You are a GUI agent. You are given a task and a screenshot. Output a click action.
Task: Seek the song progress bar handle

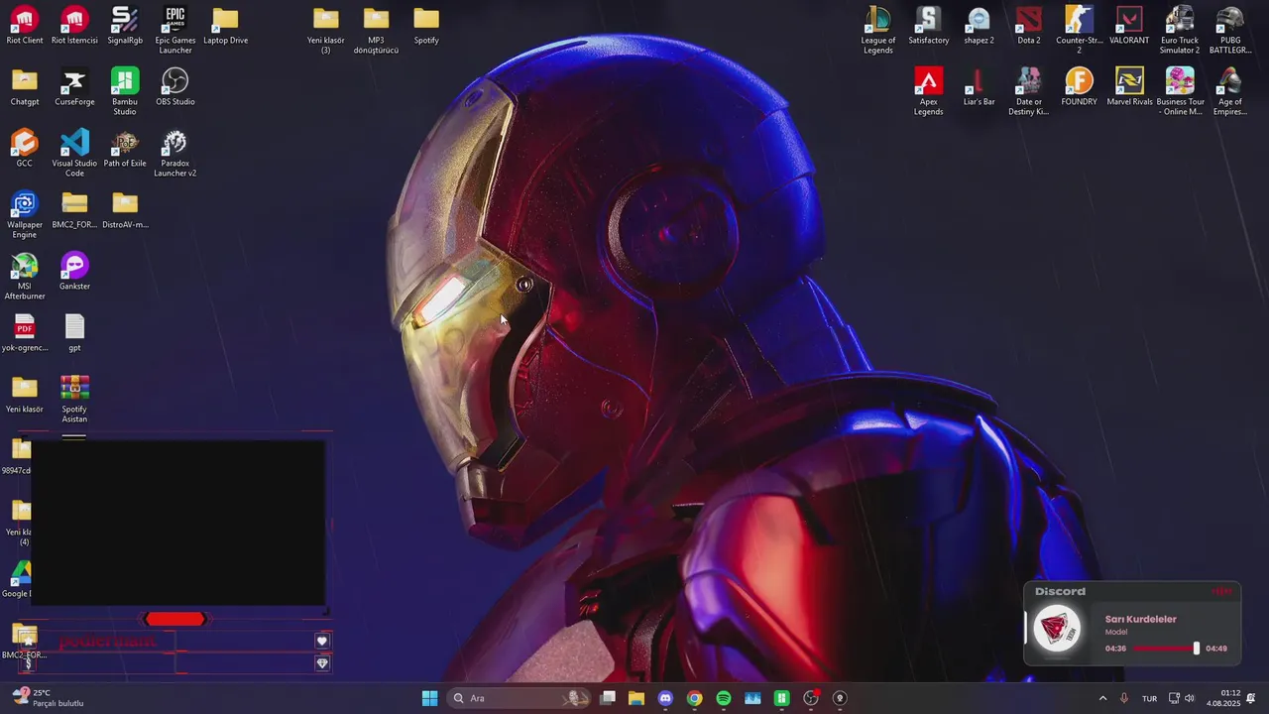tap(1196, 649)
